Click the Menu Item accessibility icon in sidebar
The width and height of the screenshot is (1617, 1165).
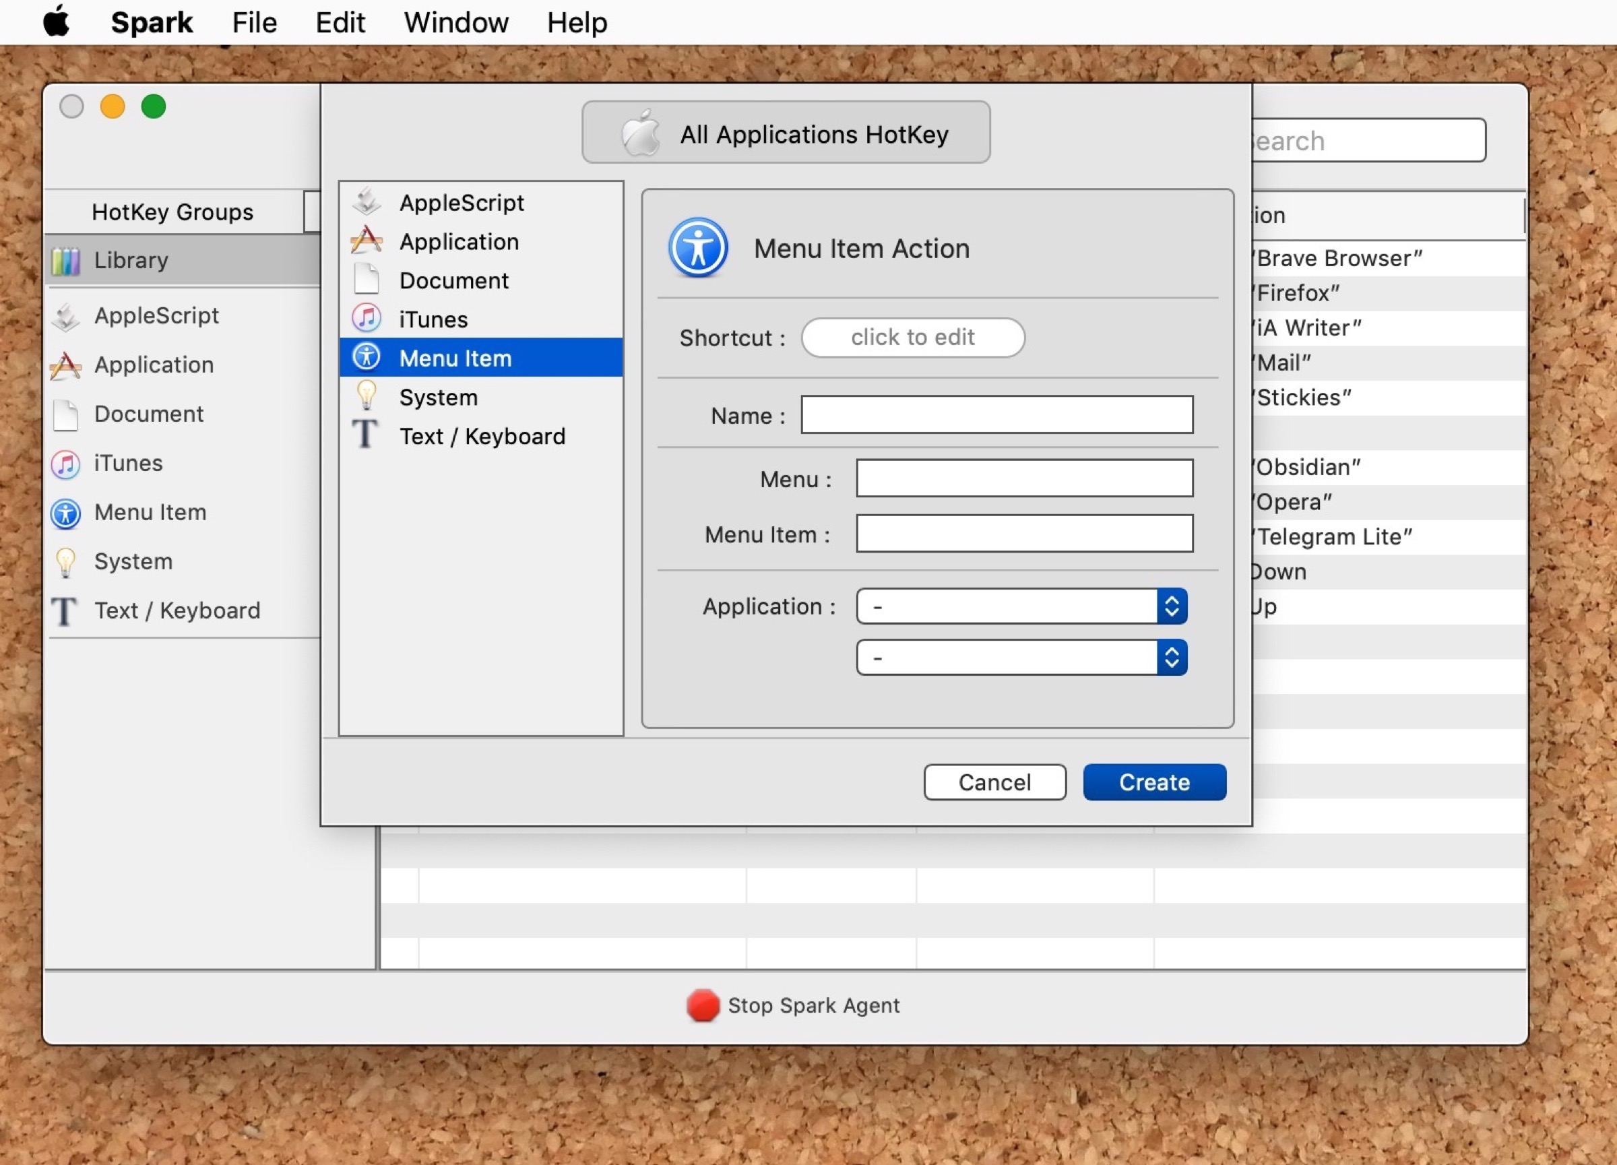[x=66, y=513]
